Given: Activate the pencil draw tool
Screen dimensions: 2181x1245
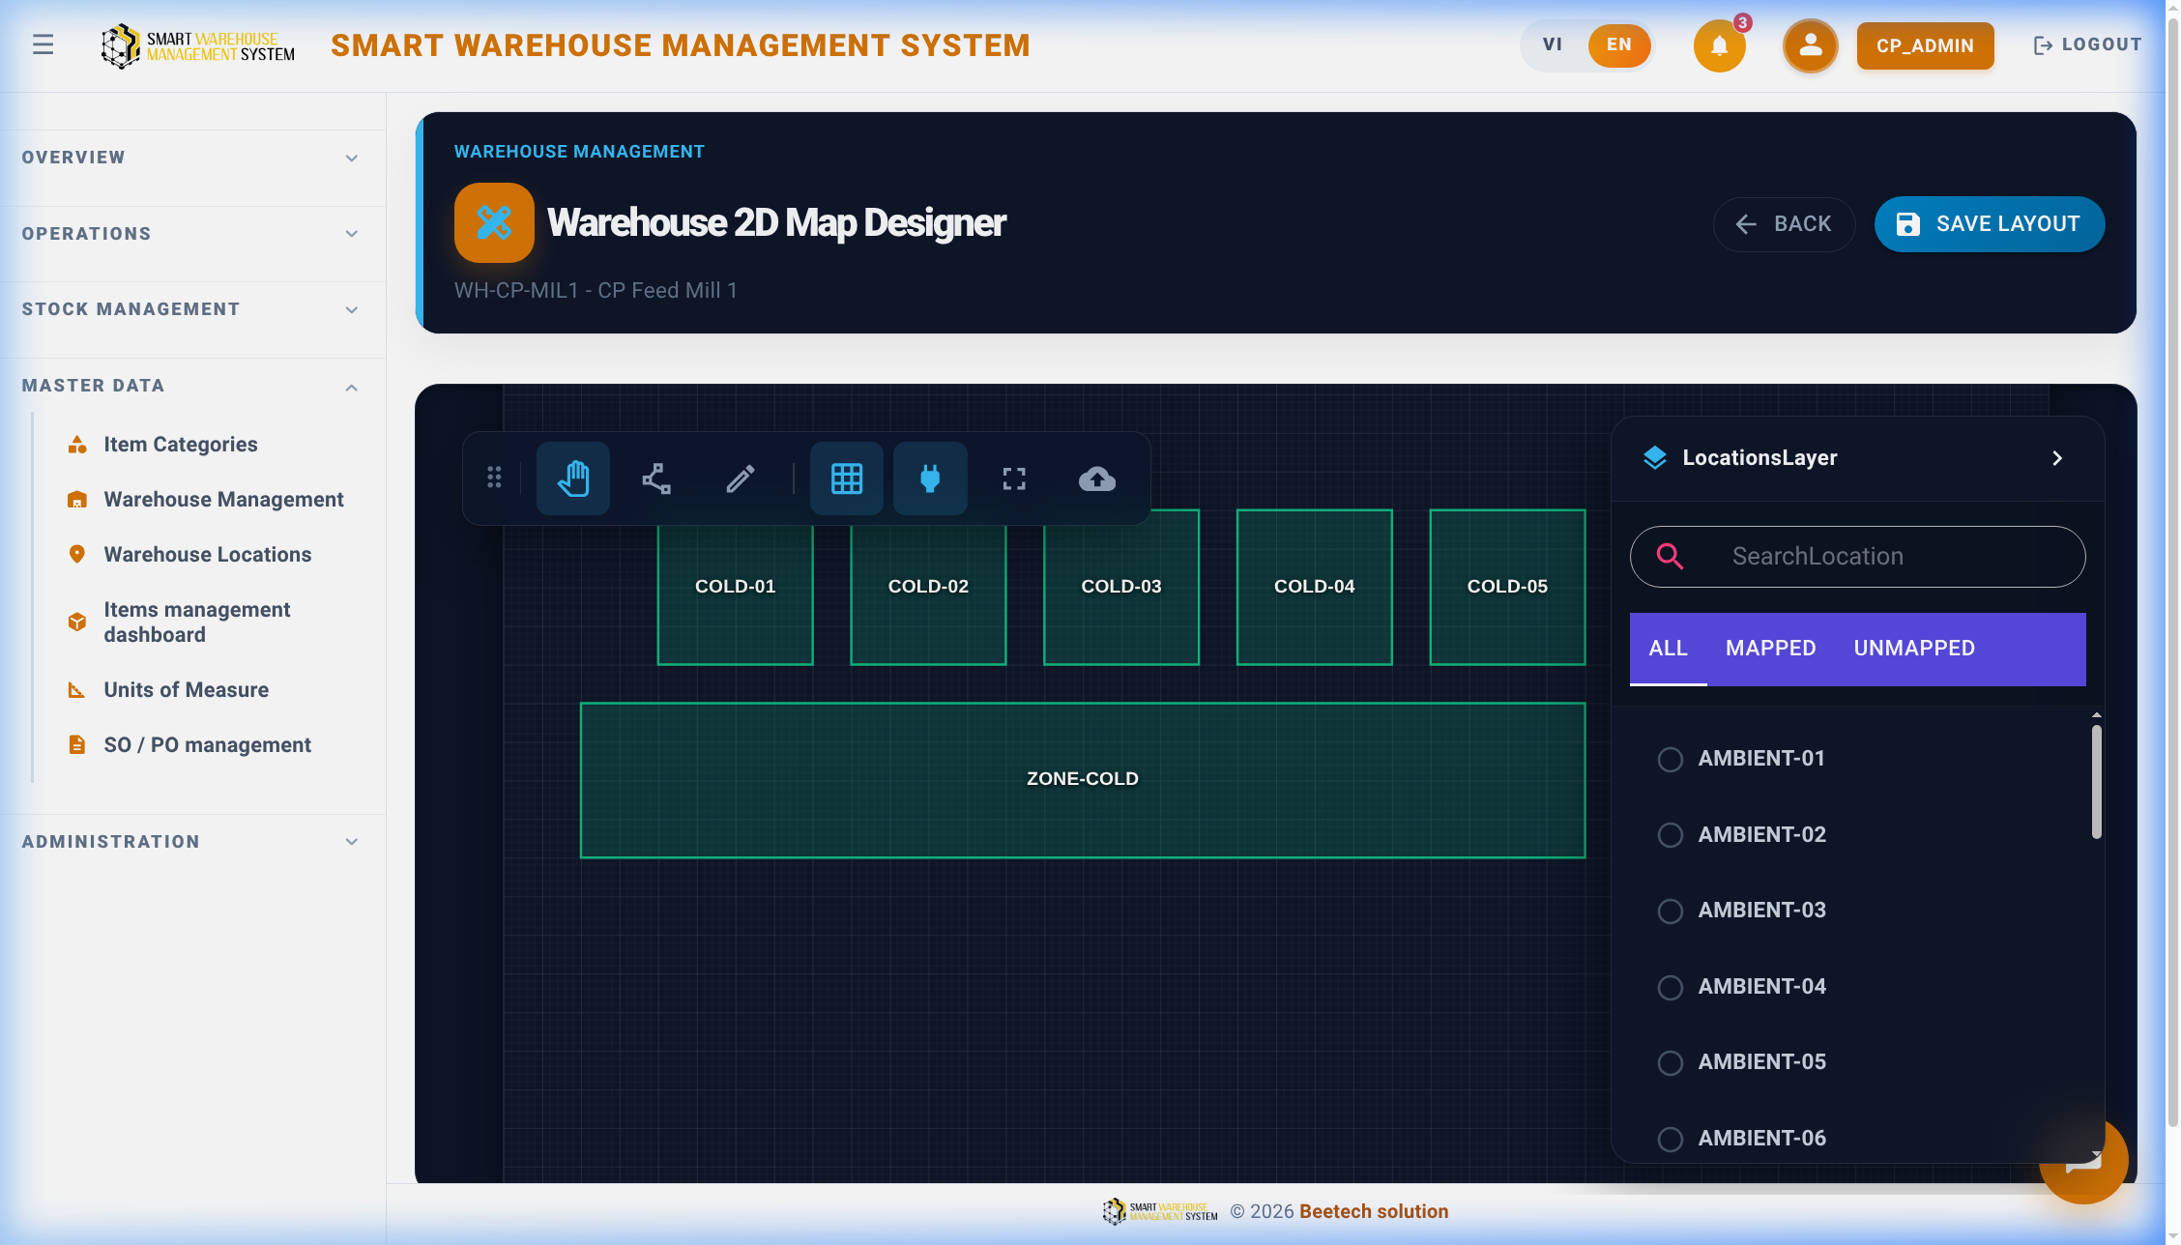Looking at the screenshot, I should click(741, 478).
